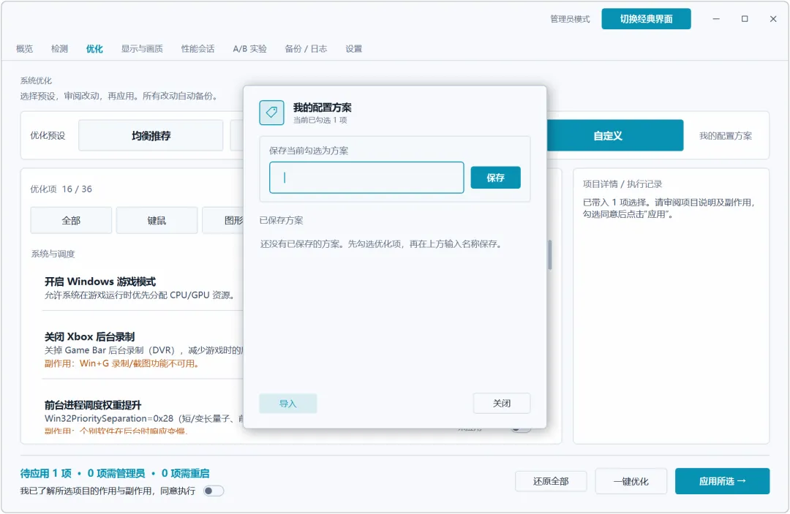Open 我的配置方案 link beside presets
The height and width of the screenshot is (514, 790).
[x=726, y=136]
